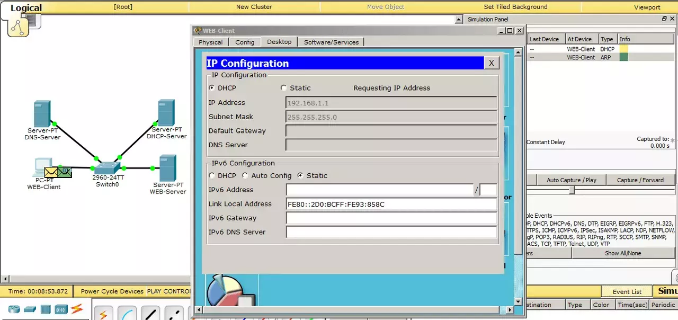Click the Capture / Forward button
Viewport: 678px width, 320px height.
coord(640,180)
